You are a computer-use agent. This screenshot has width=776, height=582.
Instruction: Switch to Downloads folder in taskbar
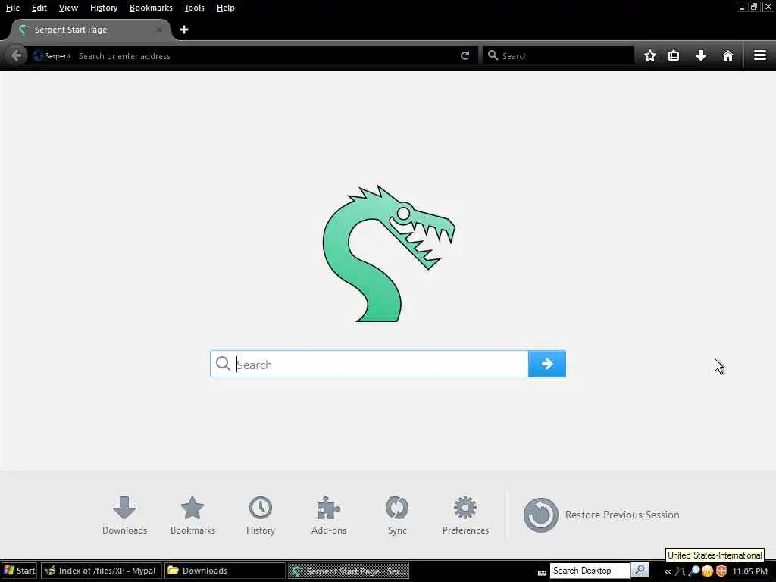click(x=224, y=571)
